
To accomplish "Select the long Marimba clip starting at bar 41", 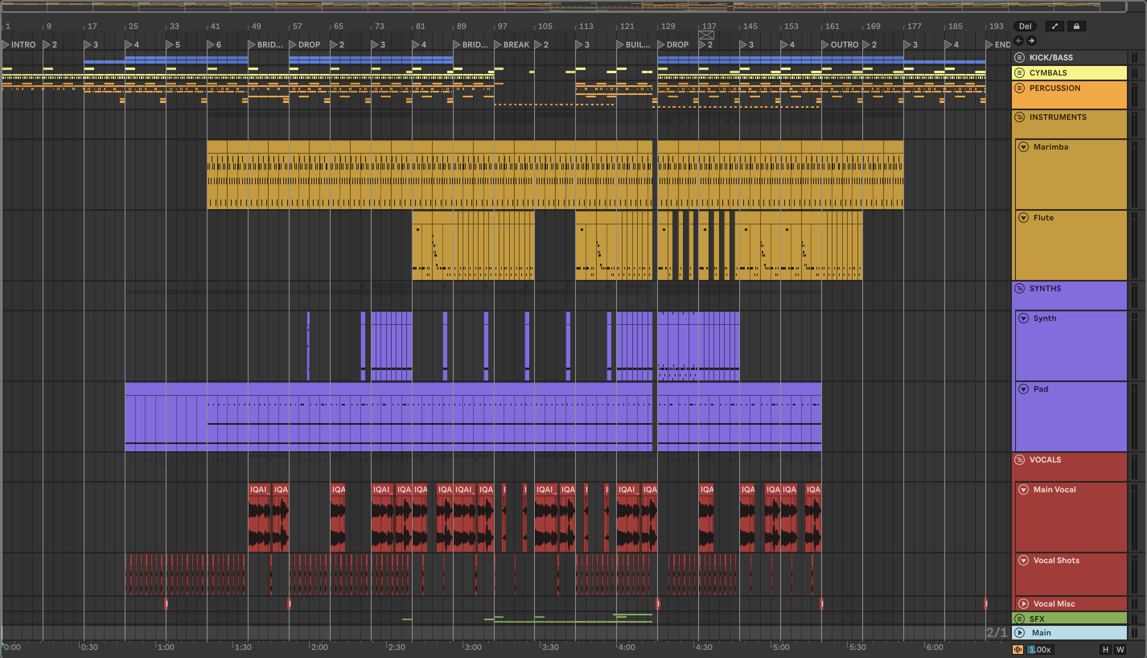I will (430, 175).
